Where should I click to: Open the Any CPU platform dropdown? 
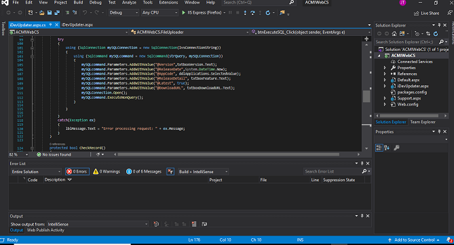click(159, 13)
